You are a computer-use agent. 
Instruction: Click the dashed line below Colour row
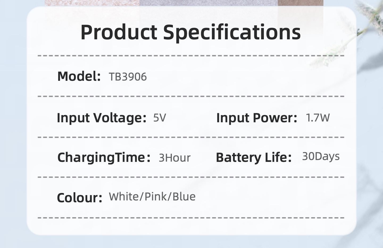191,218
